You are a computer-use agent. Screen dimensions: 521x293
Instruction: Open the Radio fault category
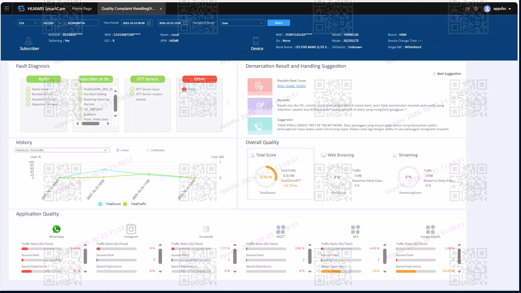pyautogui.click(x=44, y=79)
